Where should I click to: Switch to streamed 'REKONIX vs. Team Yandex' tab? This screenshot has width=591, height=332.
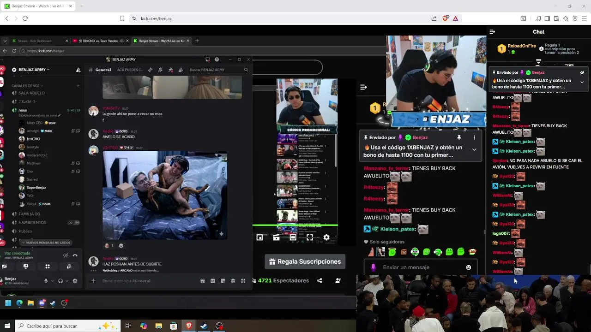101,41
